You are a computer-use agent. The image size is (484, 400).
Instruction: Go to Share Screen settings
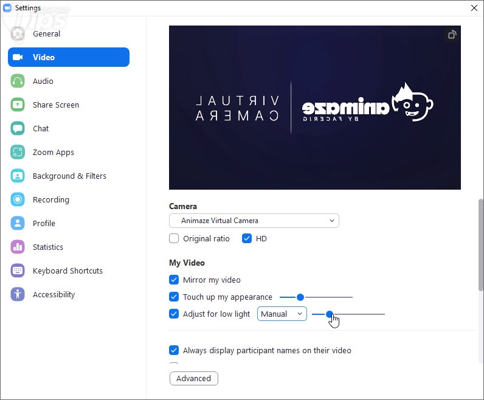point(69,105)
